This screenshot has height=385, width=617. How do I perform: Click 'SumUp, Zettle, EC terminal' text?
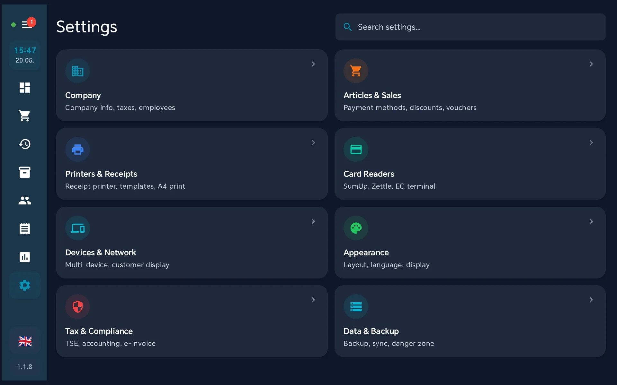coord(389,186)
